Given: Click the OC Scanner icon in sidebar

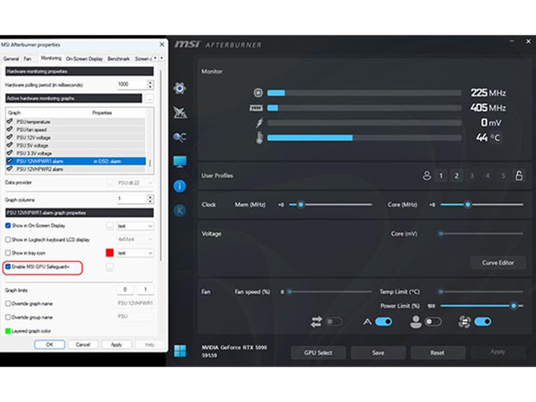Looking at the screenshot, I should click(x=180, y=137).
